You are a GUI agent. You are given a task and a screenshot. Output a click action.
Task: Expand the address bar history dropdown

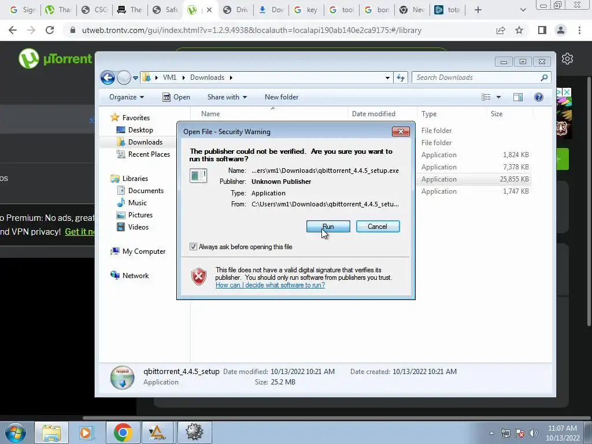(x=387, y=78)
